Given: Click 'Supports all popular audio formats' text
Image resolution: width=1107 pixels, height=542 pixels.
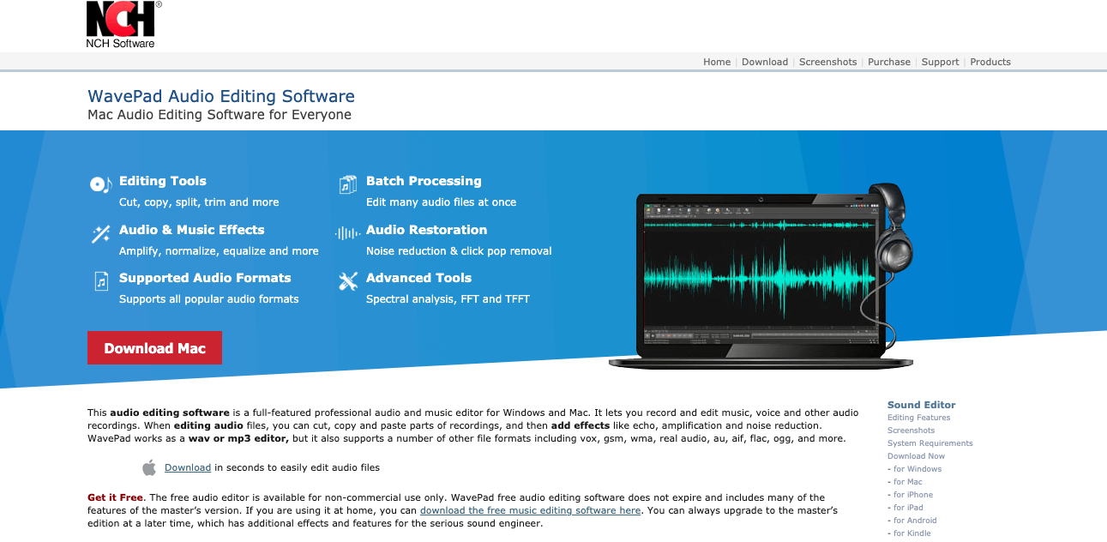Looking at the screenshot, I should [x=209, y=299].
